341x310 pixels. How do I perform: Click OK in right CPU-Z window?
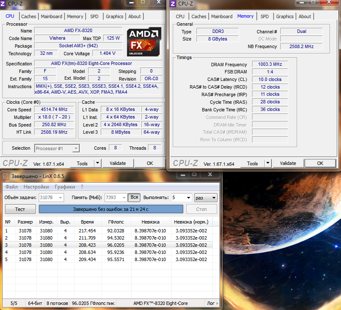[x=320, y=163]
